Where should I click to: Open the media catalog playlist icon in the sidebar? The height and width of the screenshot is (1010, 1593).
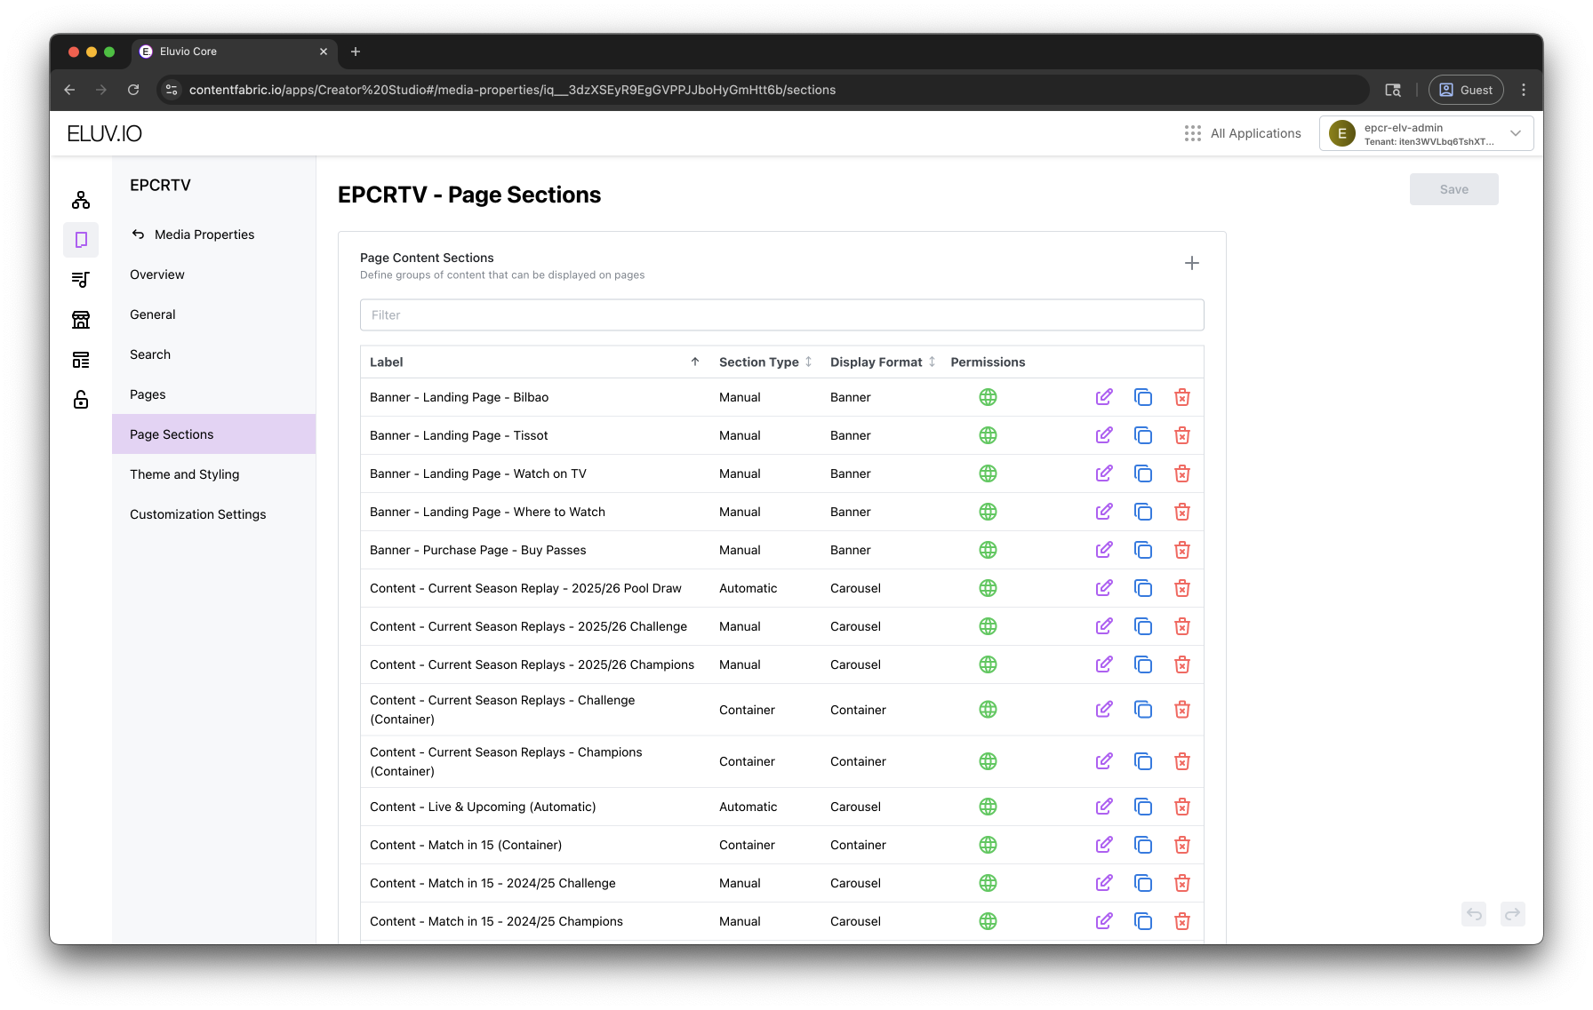[x=81, y=280]
